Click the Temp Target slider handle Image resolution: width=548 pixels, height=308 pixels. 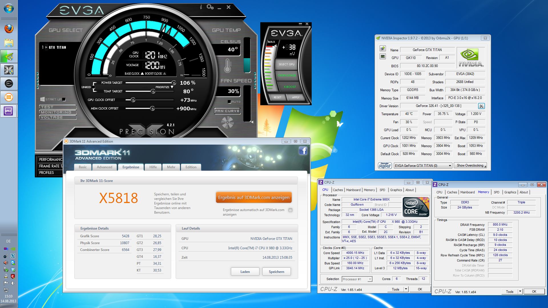(x=153, y=91)
